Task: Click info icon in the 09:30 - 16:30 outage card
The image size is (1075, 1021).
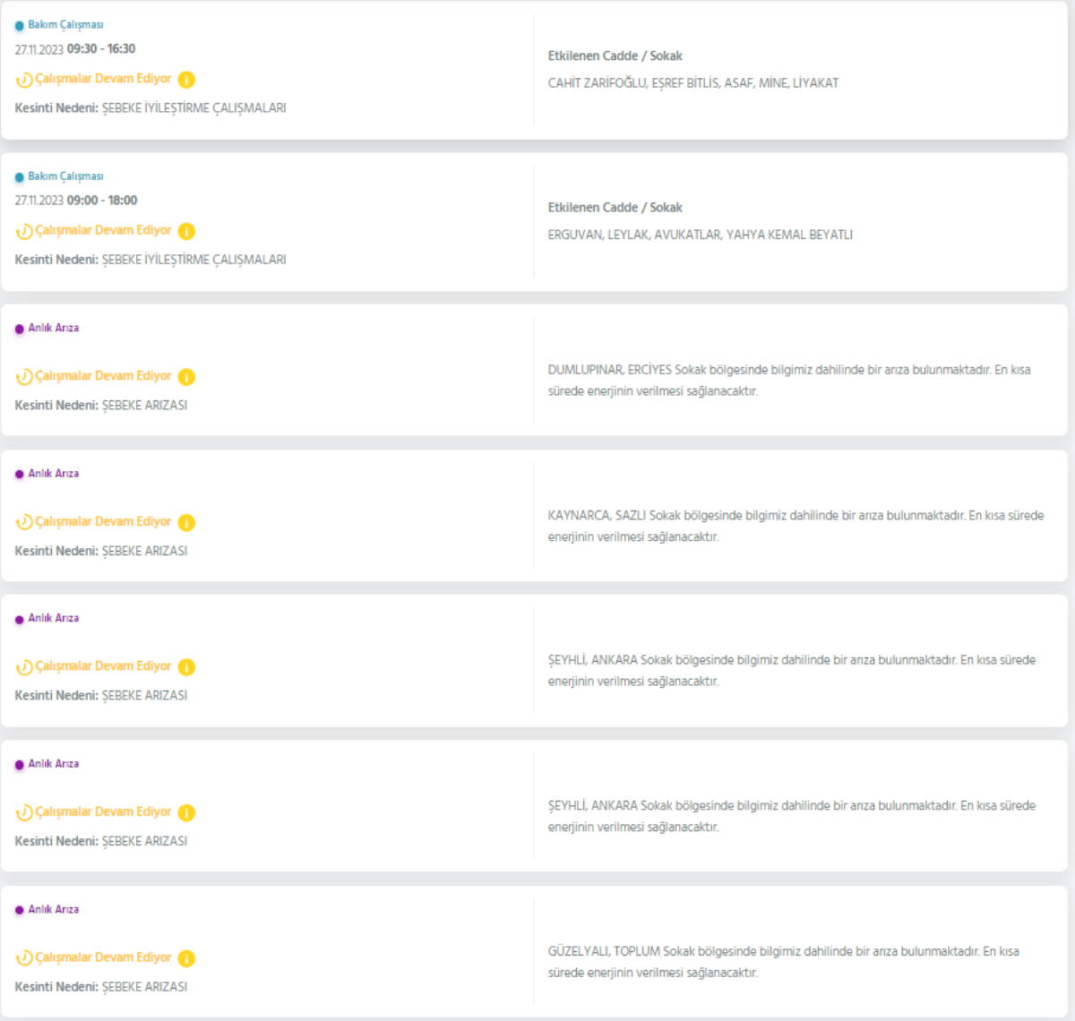Action: point(186,80)
